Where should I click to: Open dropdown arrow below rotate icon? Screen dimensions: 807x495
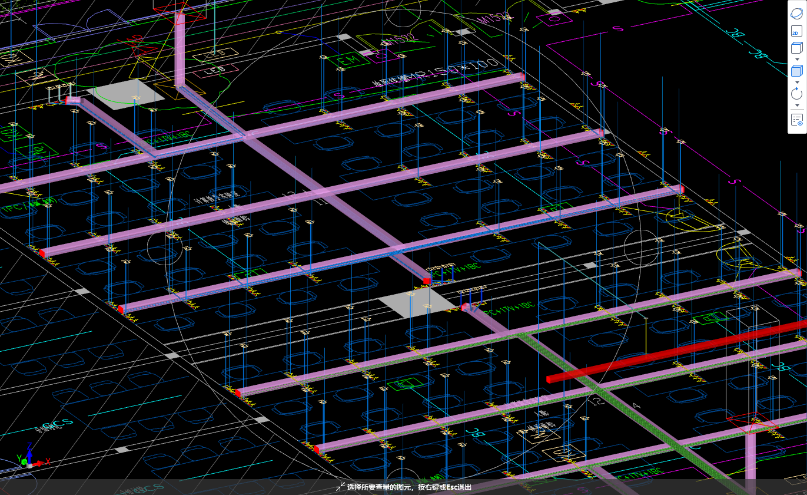click(x=796, y=105)
